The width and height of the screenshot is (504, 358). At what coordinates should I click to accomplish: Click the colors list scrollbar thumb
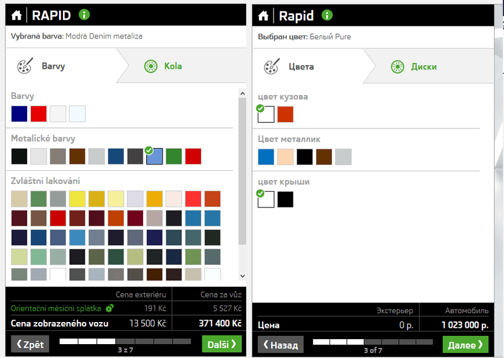click(243, 171)
